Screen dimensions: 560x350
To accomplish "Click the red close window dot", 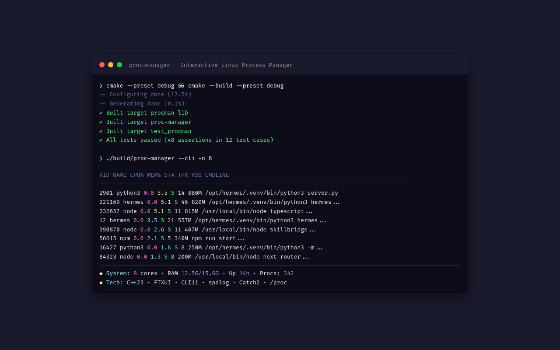I will click(x=102, y=65).
